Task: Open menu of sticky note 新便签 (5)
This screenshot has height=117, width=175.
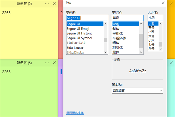Action: (x=47, y=63)
